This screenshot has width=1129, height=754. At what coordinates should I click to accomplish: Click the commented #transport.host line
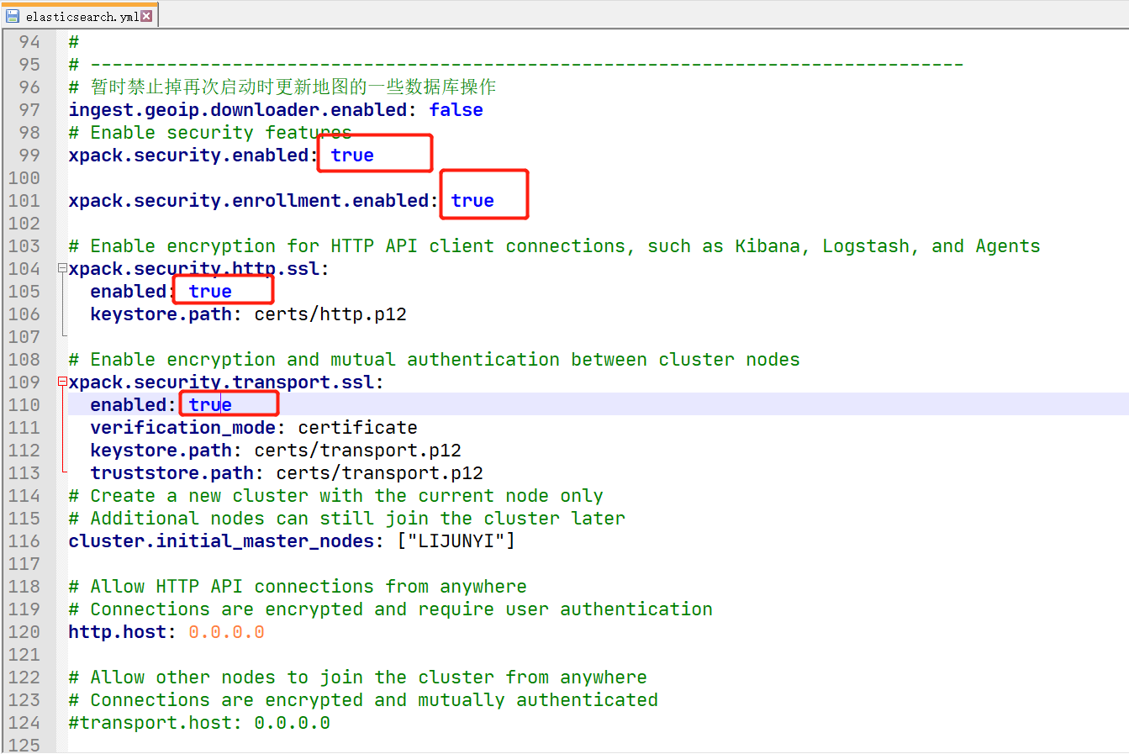tap(199, 723)
